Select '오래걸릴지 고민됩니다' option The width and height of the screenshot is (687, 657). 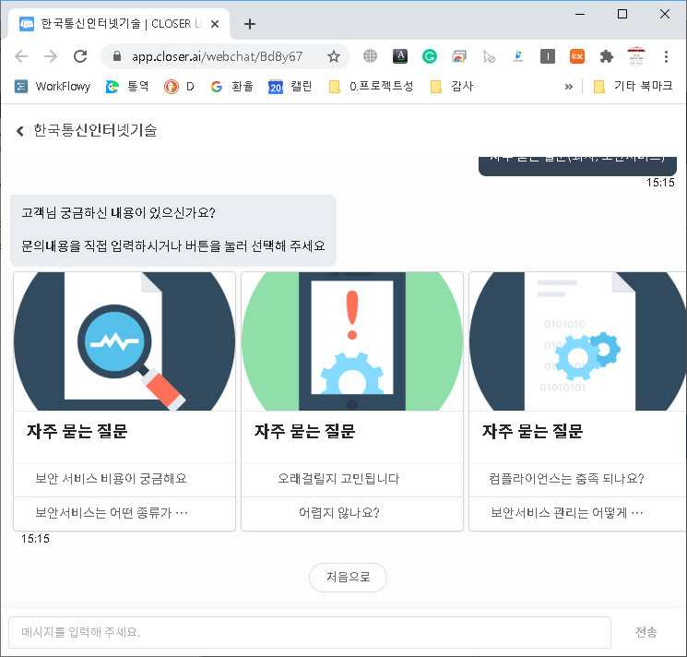click(x=352, y=479)
